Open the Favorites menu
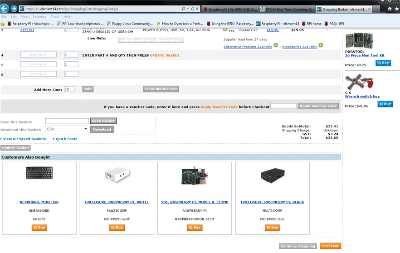 (39, 17)
